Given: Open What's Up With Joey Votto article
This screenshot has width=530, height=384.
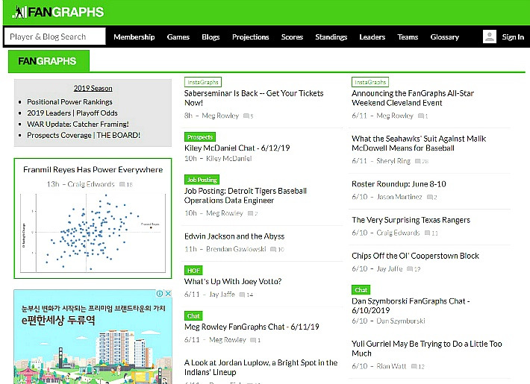Looking at the screenshot, I should pyautogui.click(x=233, y=281).
